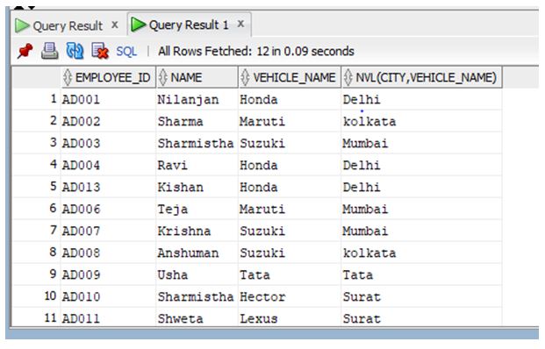The width and height of the screenshot is (545, 349).
Task: Select the cell AD001
Action: (108, 99)
